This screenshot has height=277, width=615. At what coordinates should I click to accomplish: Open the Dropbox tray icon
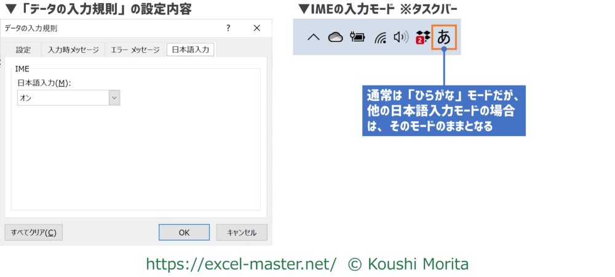422,37
